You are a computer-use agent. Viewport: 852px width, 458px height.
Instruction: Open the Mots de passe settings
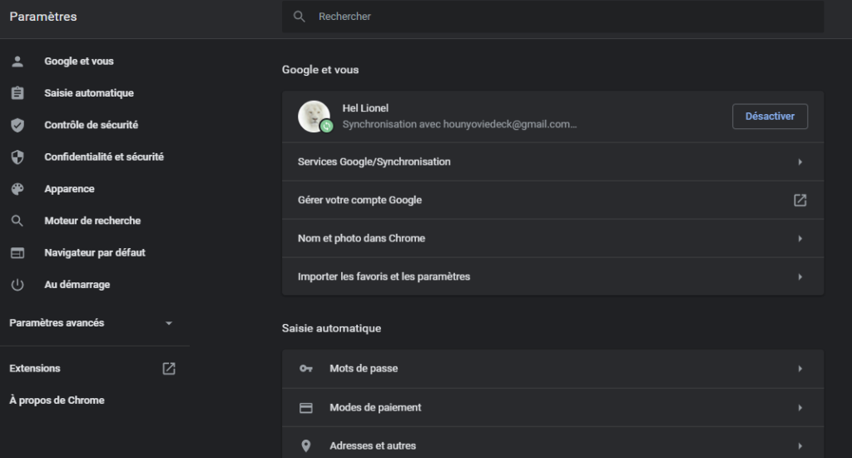coord(552,369)
